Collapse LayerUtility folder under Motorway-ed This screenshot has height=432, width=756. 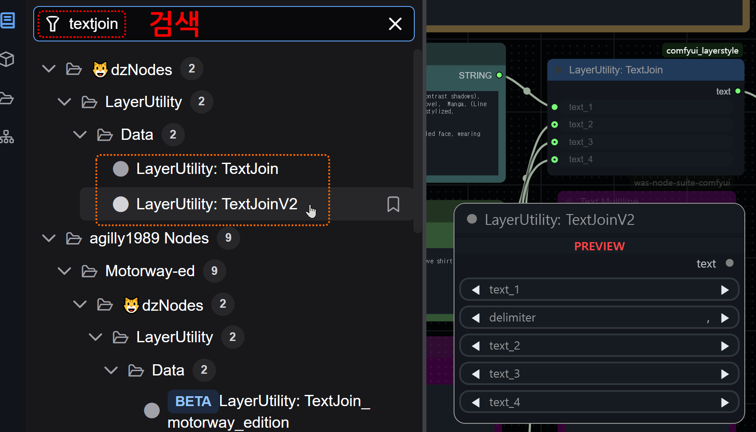pyautogui.click(x=95, y=337)
